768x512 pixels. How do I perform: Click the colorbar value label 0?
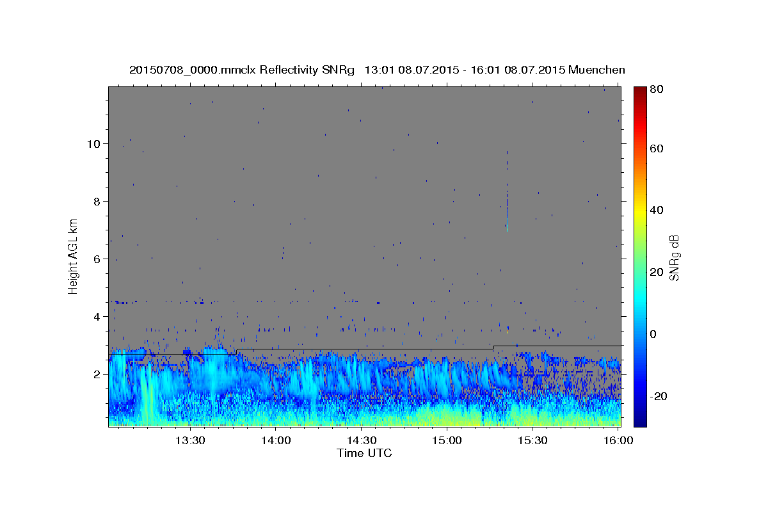pos(653,334)
